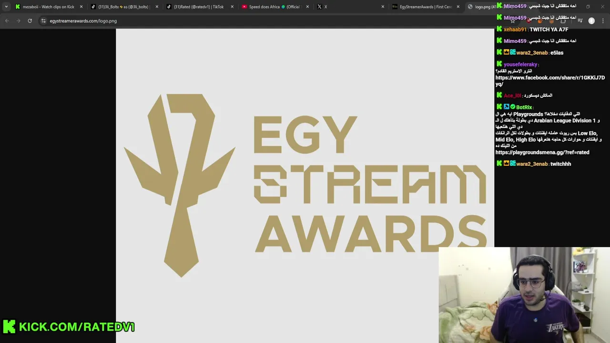
Task: Close the Speed does Africa tab
Action: click(x=307, y=7)
